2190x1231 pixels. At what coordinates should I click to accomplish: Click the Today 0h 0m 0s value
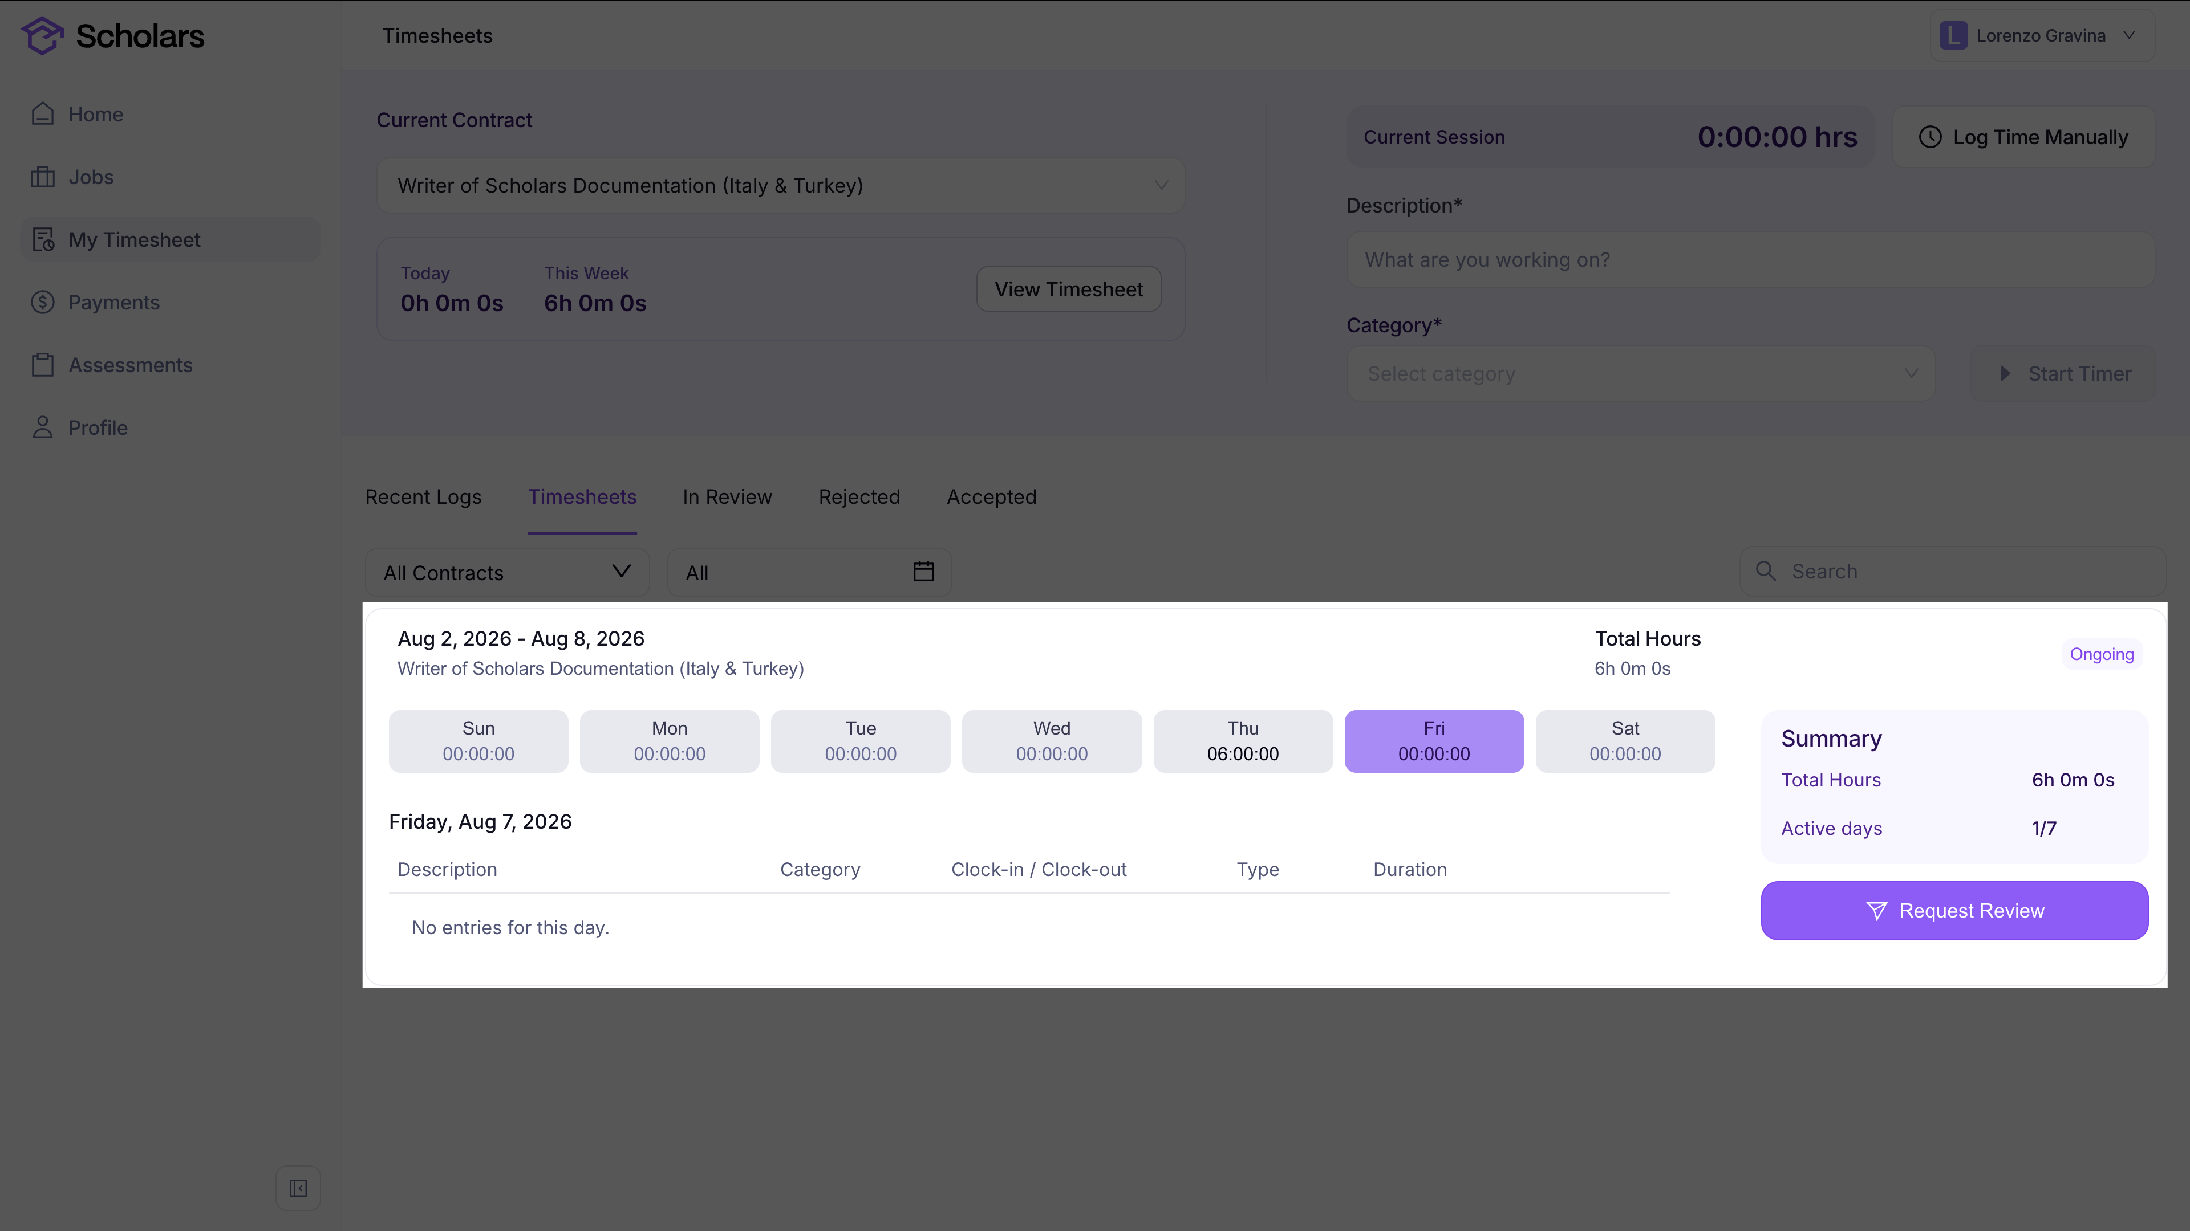(x=452, y=303)
